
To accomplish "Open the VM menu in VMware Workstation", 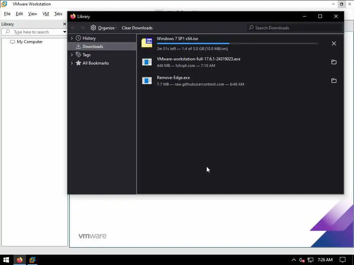I will click(46, 14).
